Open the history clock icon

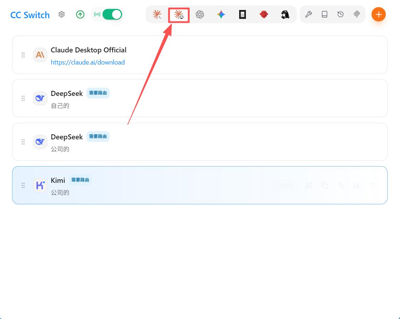(x=341, y=14)
